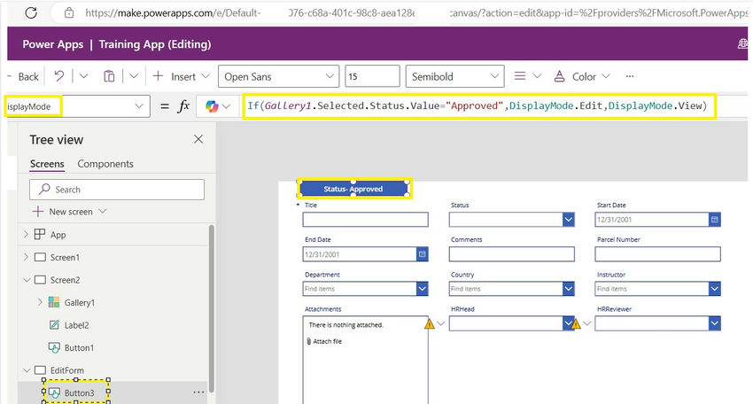Click the site lock icon in address bar
The height and width of the screenshot is (404, 753).
(69, 13)
